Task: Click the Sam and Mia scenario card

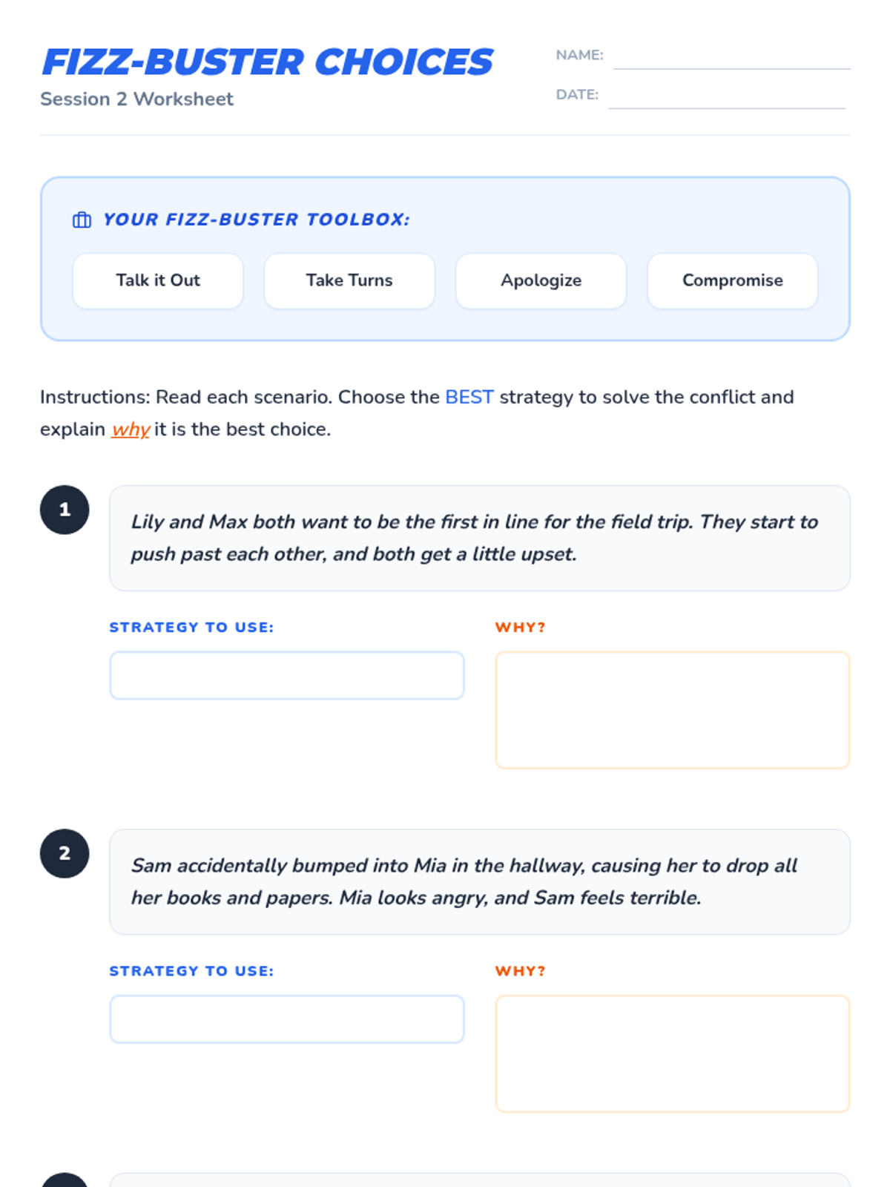Action: pos(479,881)
